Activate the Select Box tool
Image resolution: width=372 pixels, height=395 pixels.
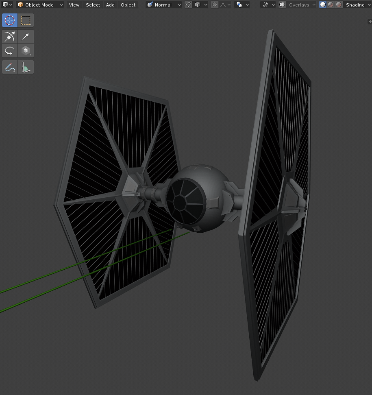pos(26,20)
